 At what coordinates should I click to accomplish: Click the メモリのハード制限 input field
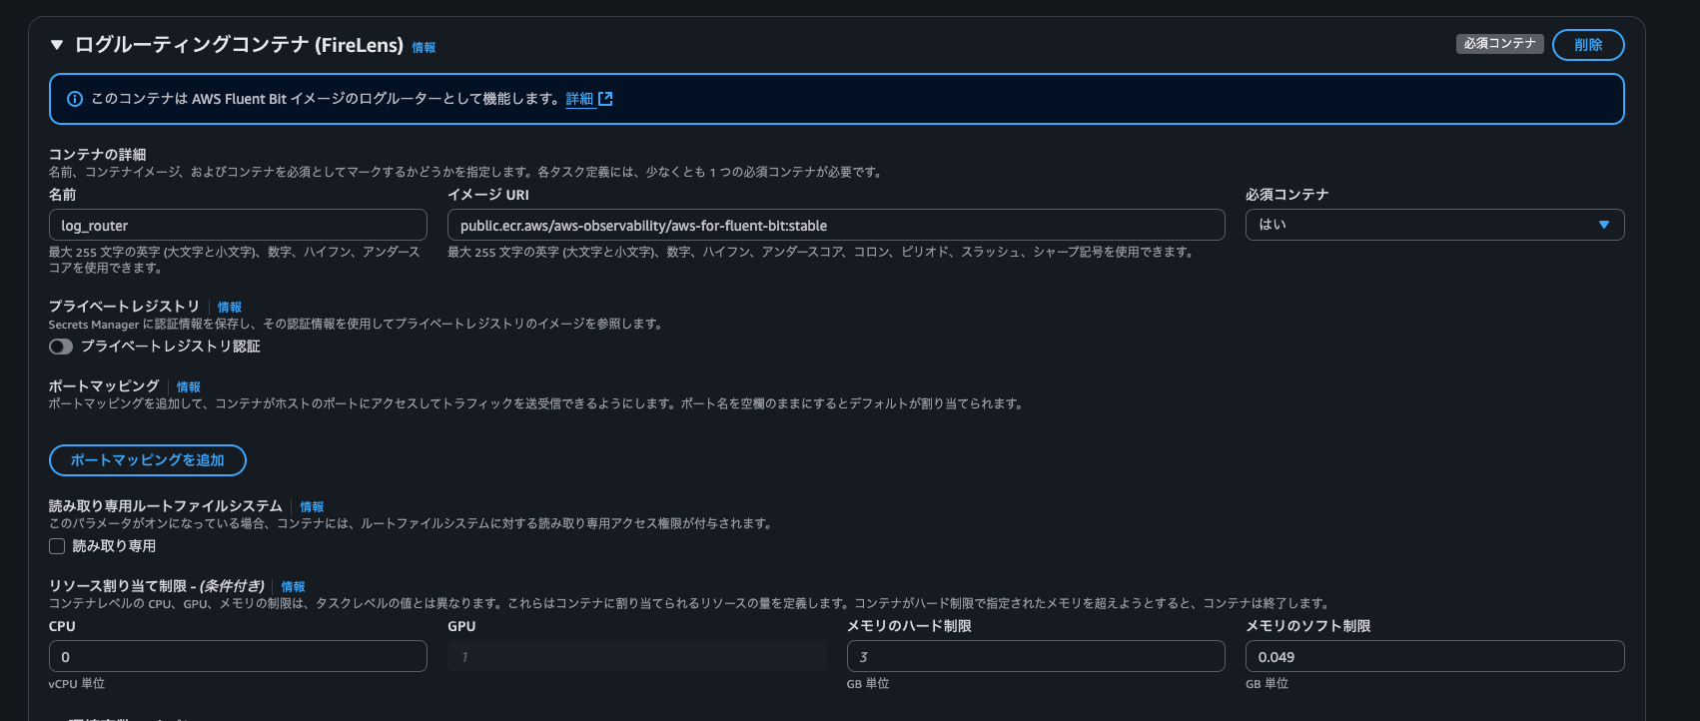[x=1036, y=656]
